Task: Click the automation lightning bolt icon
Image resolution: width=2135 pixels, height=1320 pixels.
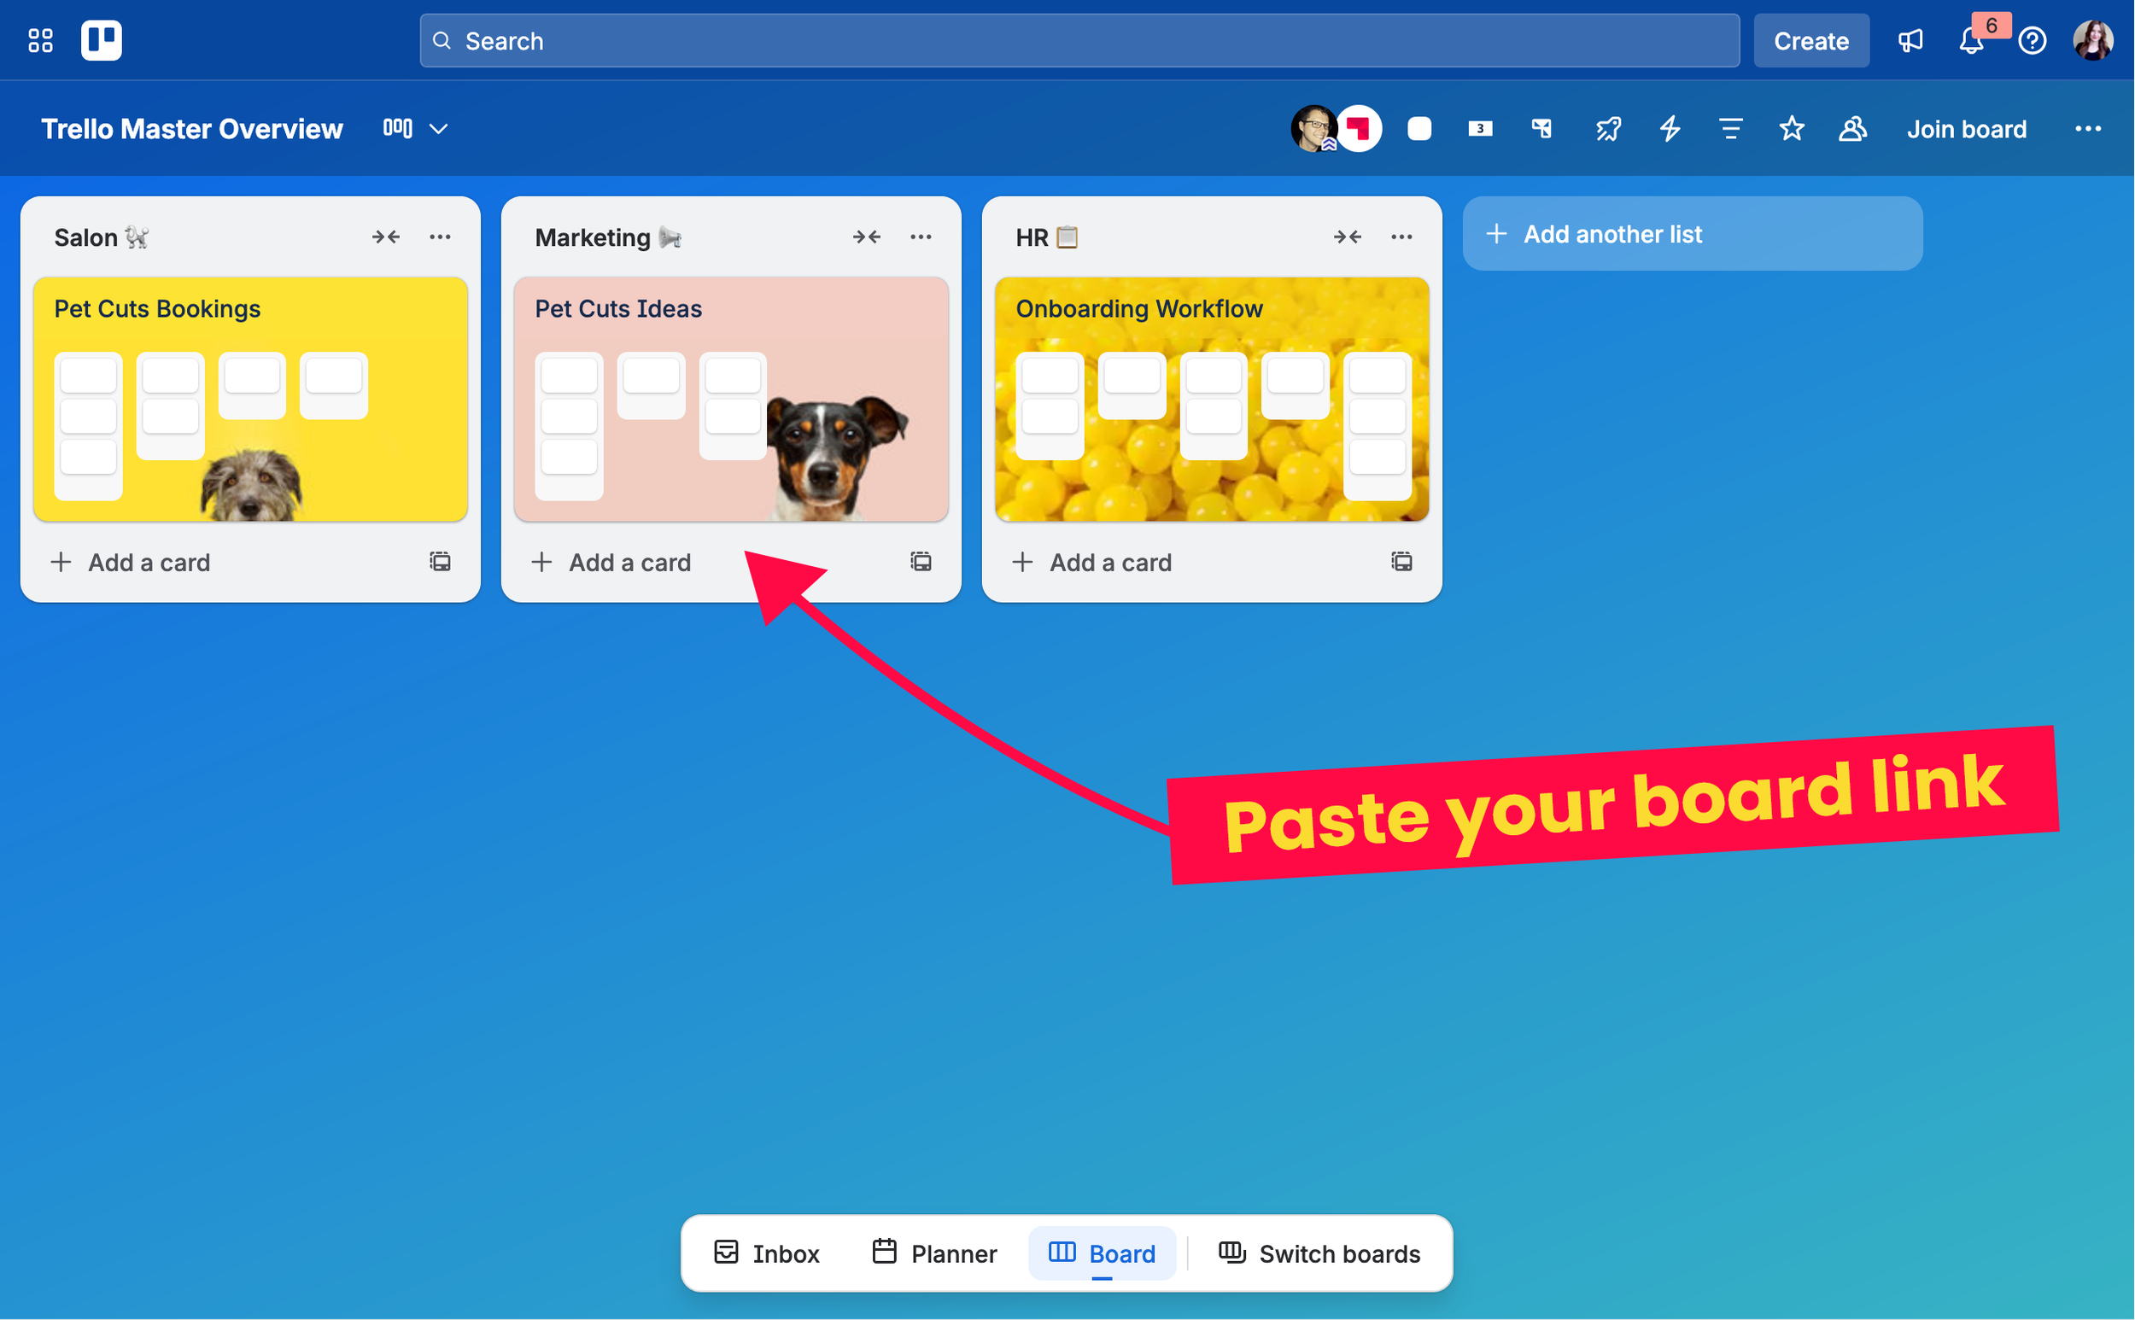Action: pyautogui.click(x=1670, y=129)
